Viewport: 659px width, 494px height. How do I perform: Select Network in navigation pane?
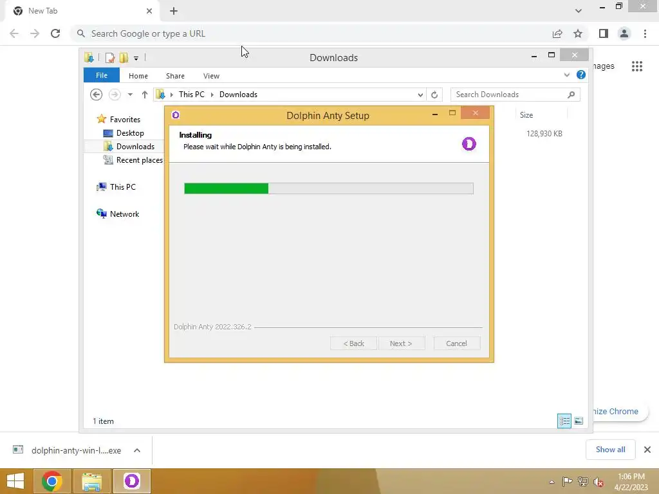pyautogui.click(x=124, y=214)
